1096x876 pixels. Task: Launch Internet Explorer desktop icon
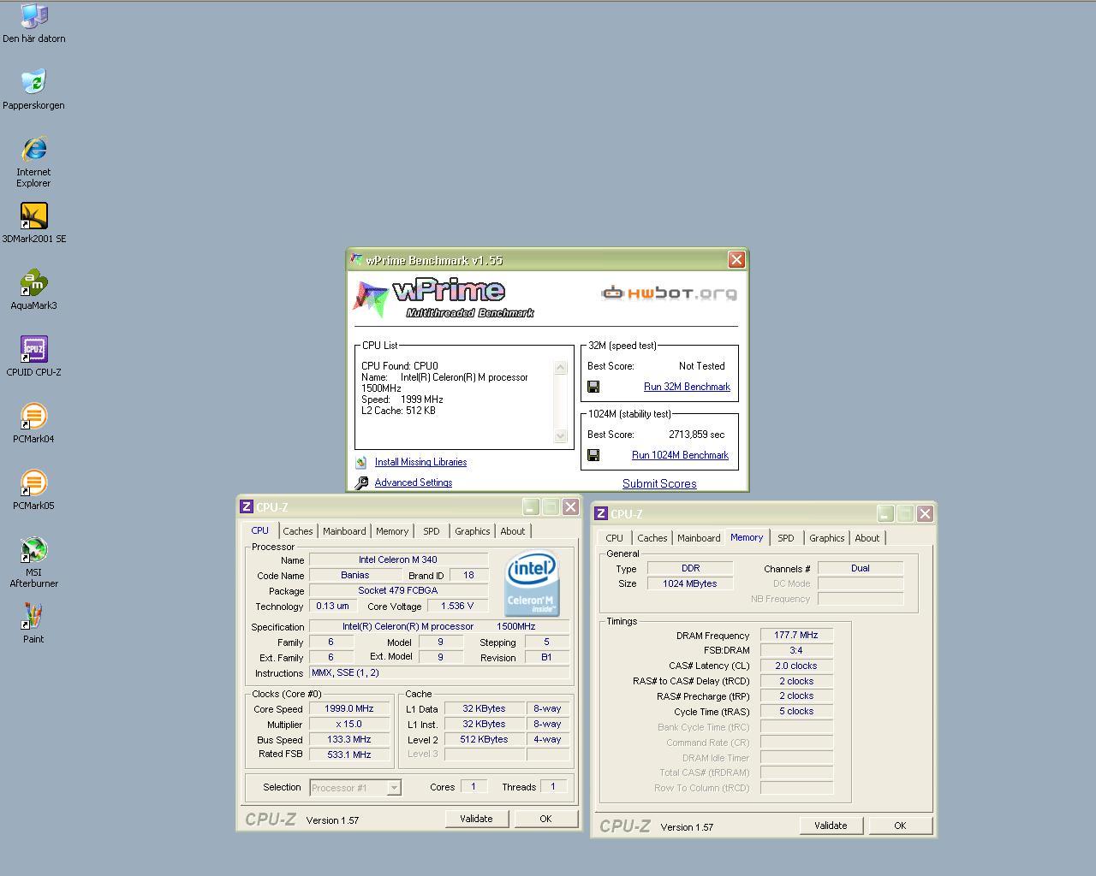click(x=33, y=162)
